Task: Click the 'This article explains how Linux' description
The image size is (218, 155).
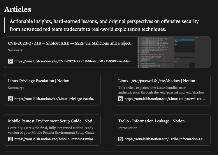Action: (161, 90)
